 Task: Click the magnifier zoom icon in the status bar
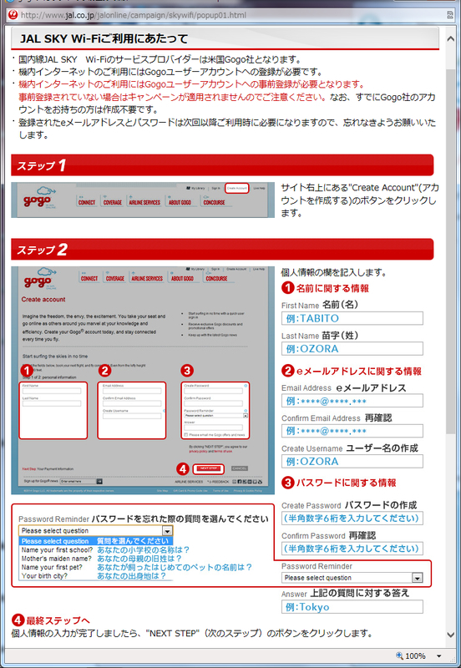399,655
